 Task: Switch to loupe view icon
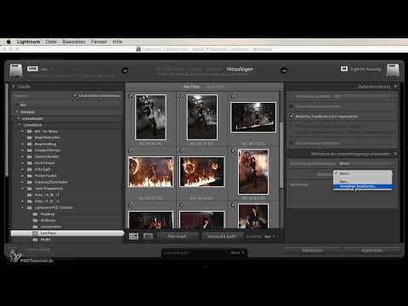tap(148, 236)
